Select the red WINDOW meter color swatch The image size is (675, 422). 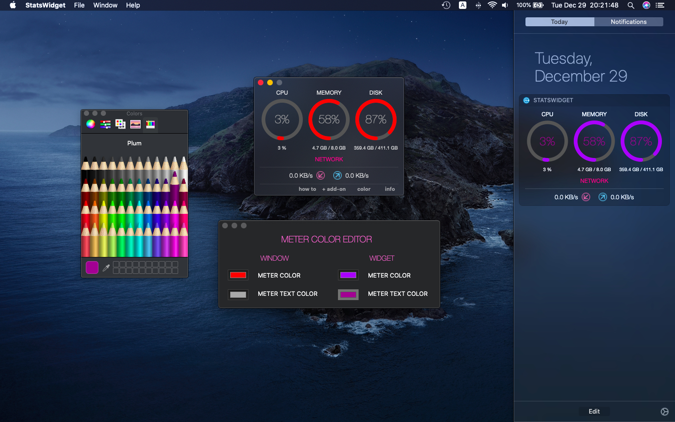[x=238, y=275]
